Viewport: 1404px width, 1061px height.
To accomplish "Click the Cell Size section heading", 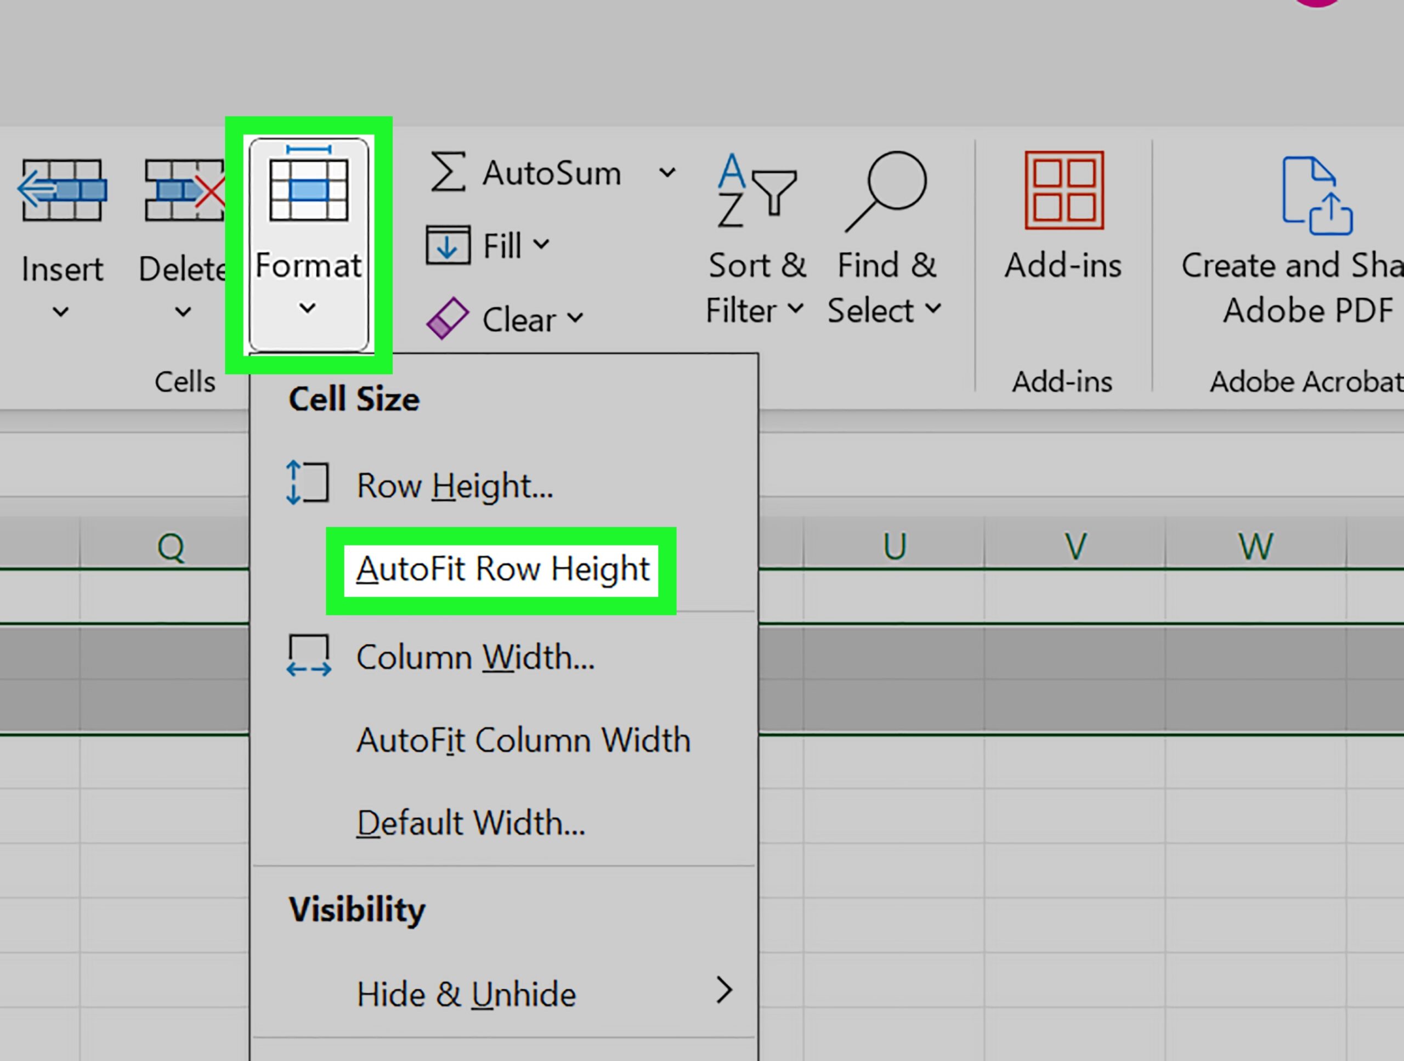I will [354, 399].
